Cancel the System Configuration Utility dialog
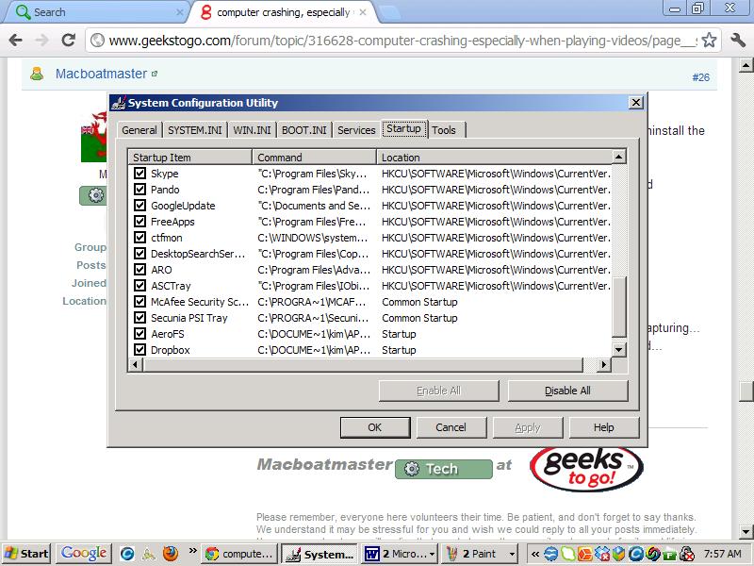This screenshot has width=754, height=566. pyautogui.click(x=451, y=427)
